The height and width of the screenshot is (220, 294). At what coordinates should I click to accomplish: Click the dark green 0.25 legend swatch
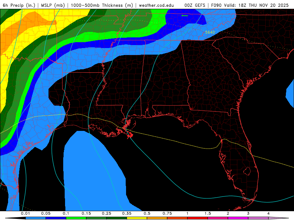[116, 218]
